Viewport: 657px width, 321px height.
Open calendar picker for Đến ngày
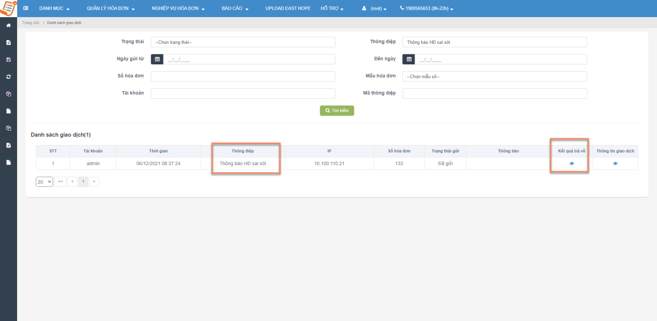click(x=409, y=59)
